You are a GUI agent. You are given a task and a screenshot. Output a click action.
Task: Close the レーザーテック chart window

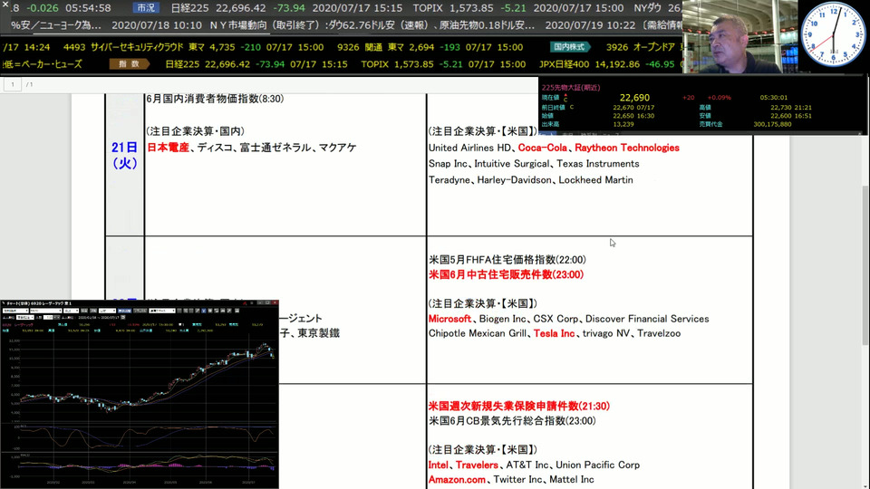274,302
